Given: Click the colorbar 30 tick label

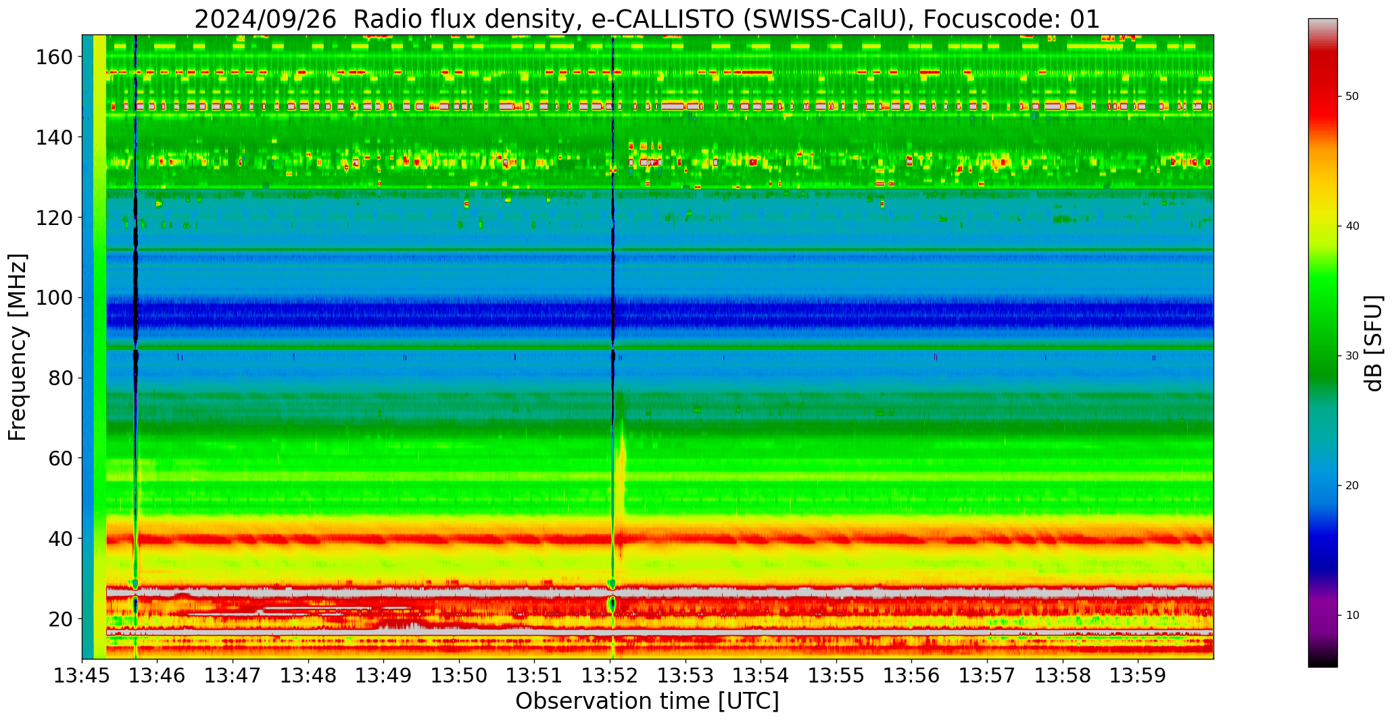Looking at the screenshot, I should (x=1352, y=356).
